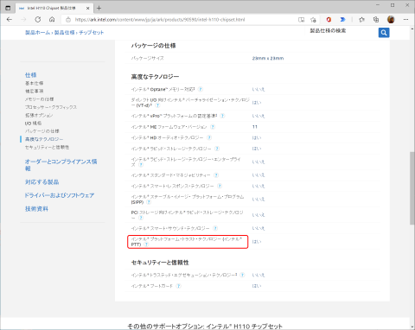Open the Collections panel
This screenshot has width=415, height=330.
(376, 20)
